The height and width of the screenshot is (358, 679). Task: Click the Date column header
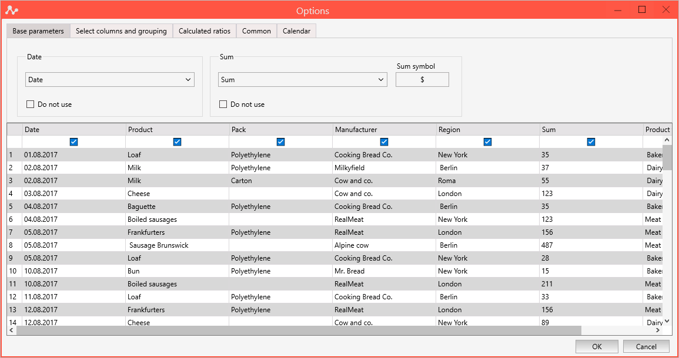(x=74, y=129)
